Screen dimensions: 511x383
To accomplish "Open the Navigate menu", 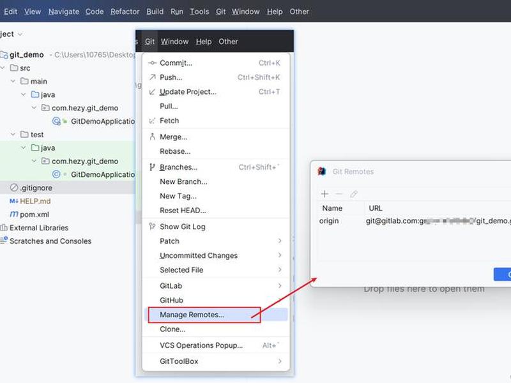I will (x=63, y=11).
